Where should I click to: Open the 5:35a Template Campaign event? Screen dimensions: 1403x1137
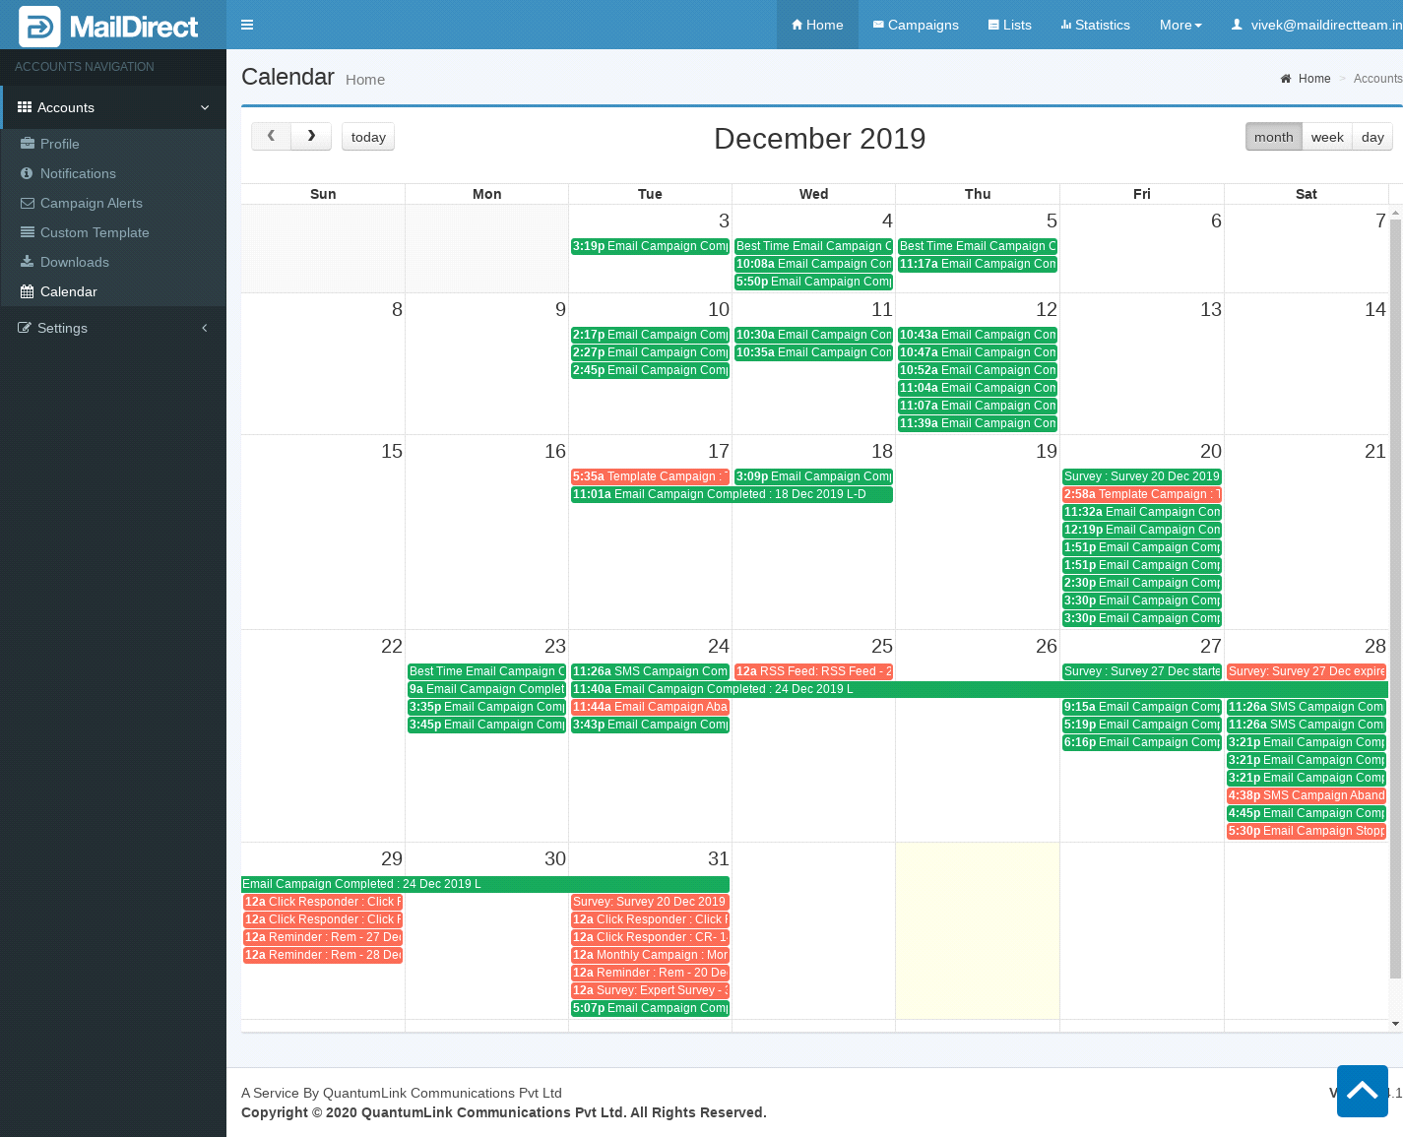(x=650, y=476)
